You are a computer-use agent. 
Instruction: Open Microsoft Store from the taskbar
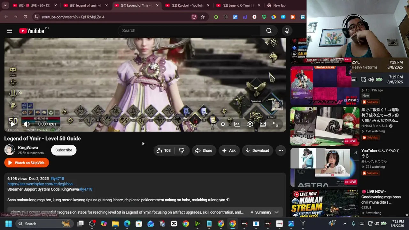coord(139,224)
